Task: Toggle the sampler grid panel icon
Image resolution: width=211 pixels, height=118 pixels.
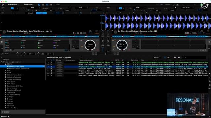Action: 43,5
